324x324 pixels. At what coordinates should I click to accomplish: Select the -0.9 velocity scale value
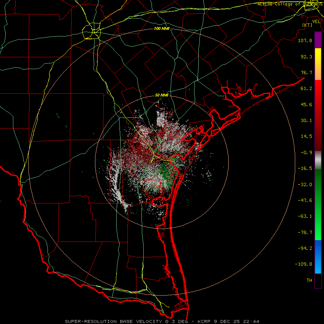point(306,153)
